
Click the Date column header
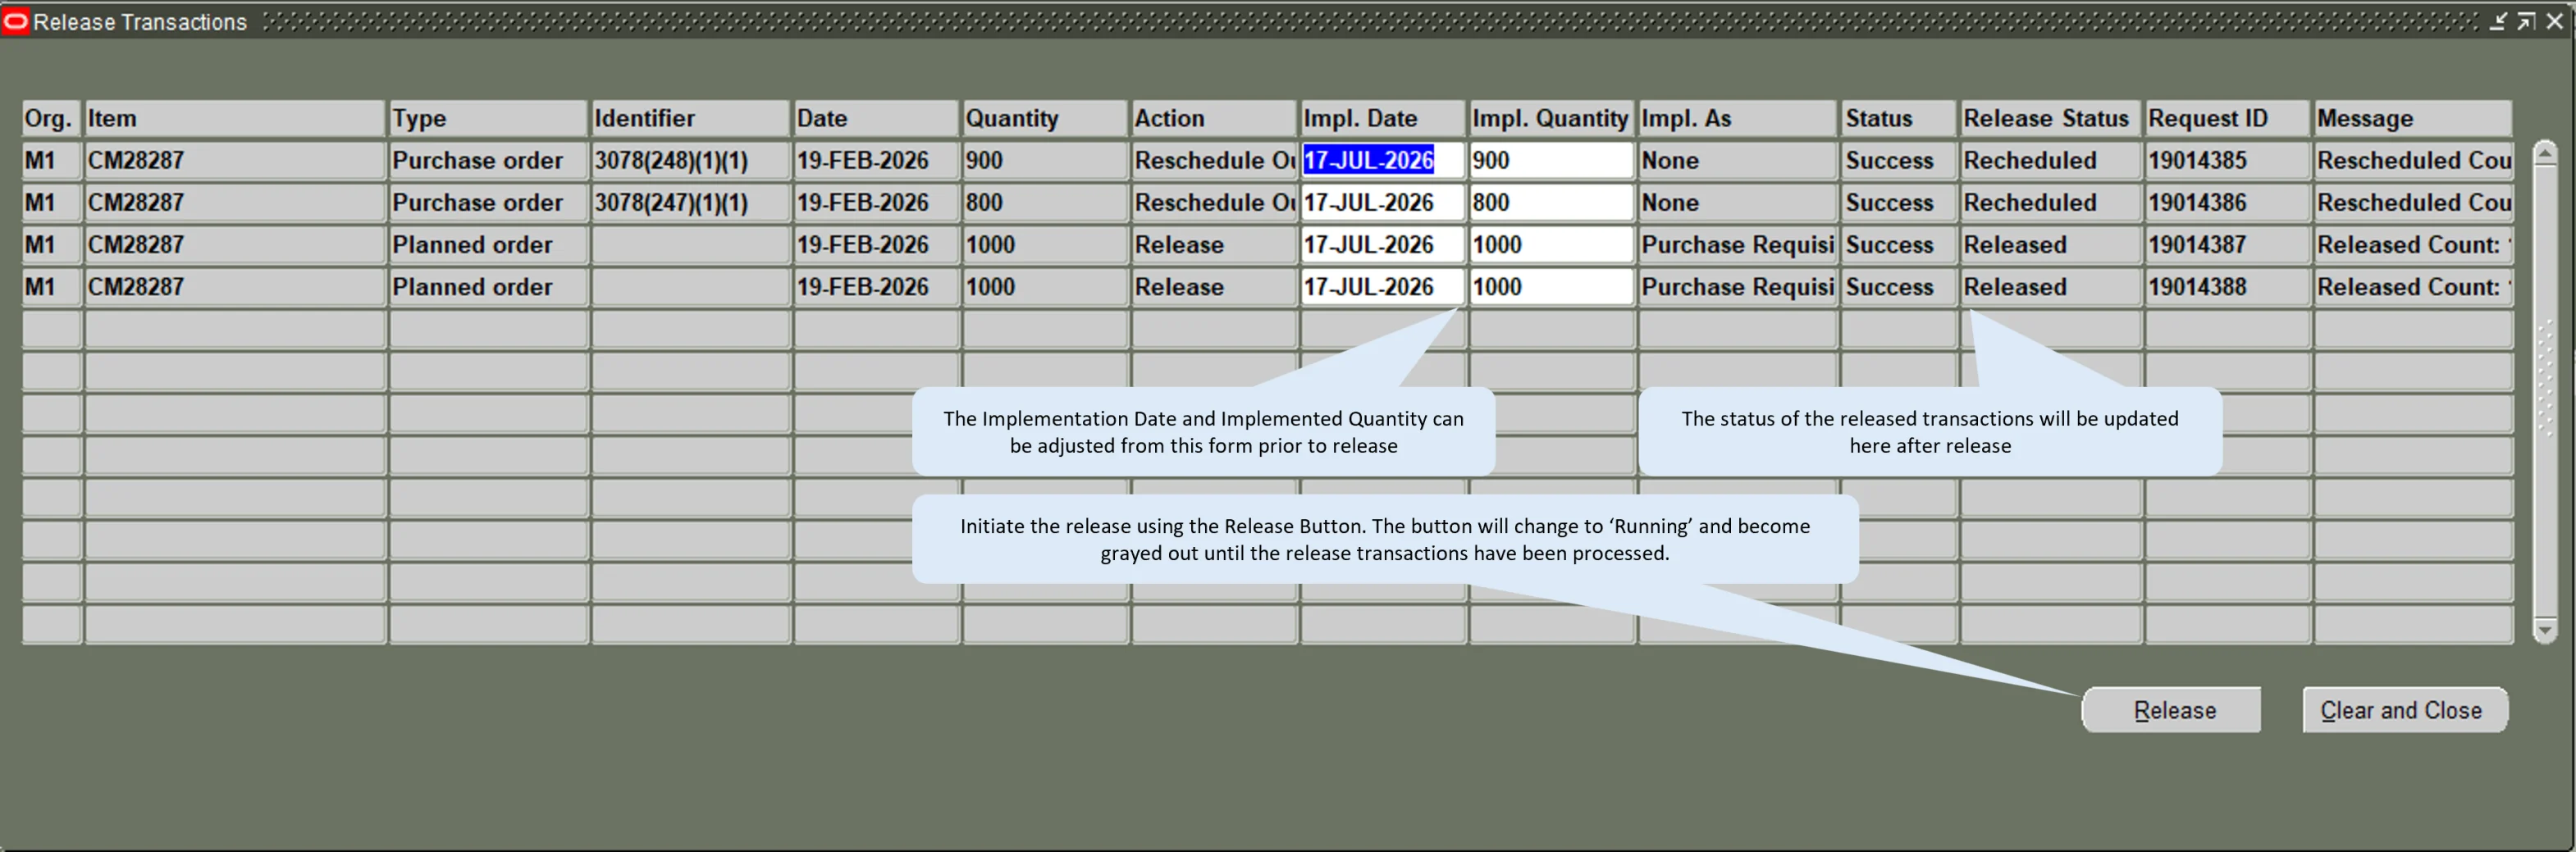877,118
